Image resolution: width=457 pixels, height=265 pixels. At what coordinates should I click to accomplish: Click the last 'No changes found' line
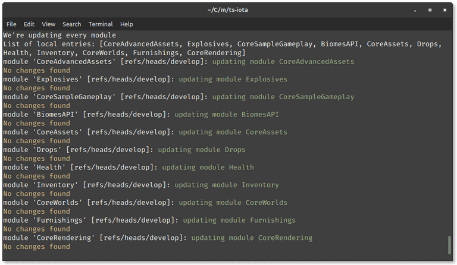(x=37, y=247)
